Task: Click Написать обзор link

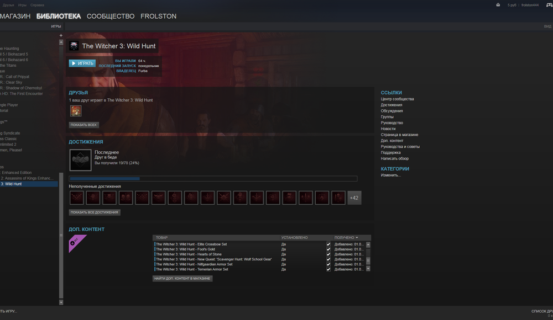Action: point(395,159)
